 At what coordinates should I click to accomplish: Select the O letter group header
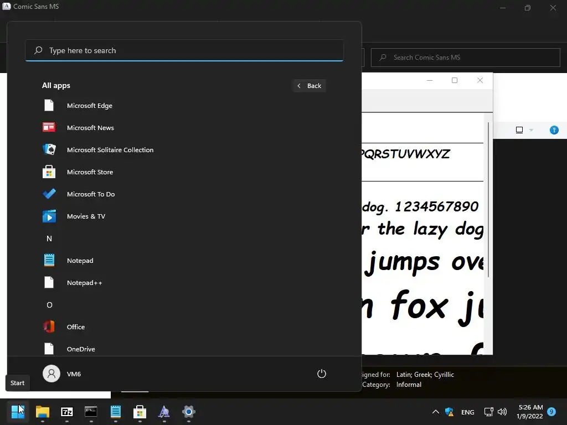click(x=49, y=305)
